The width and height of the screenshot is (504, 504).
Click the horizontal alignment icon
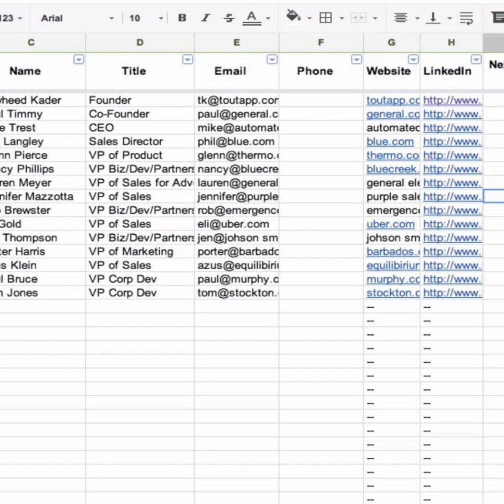400,17
